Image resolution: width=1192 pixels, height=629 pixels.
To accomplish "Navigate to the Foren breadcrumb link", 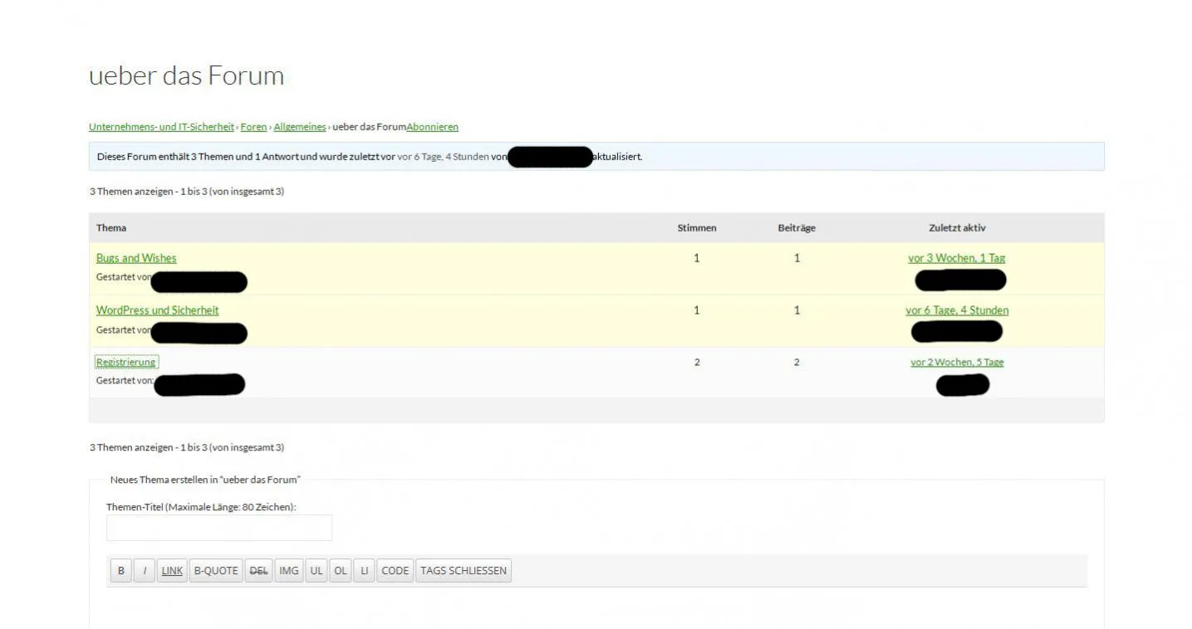I will click(254, 127).
